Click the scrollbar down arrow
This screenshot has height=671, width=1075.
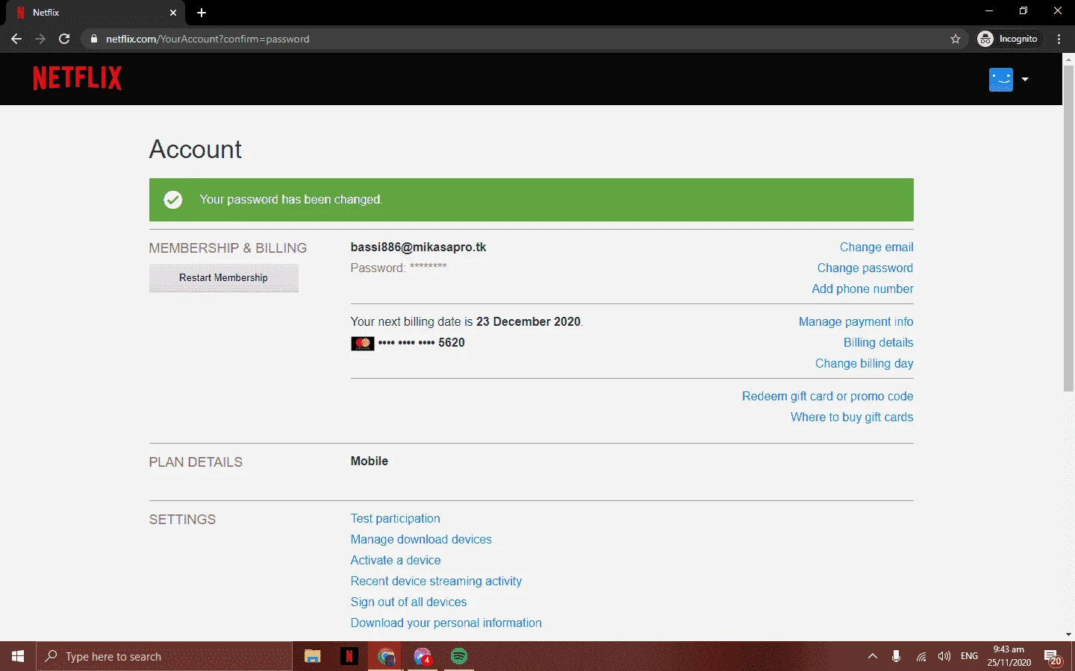point(1068,634)
